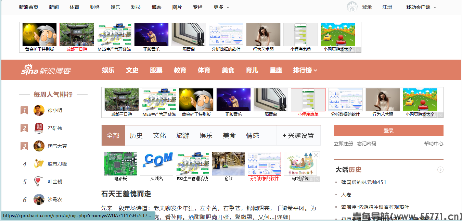Open 娱乐 in the orange blog menu

(108, 70)
